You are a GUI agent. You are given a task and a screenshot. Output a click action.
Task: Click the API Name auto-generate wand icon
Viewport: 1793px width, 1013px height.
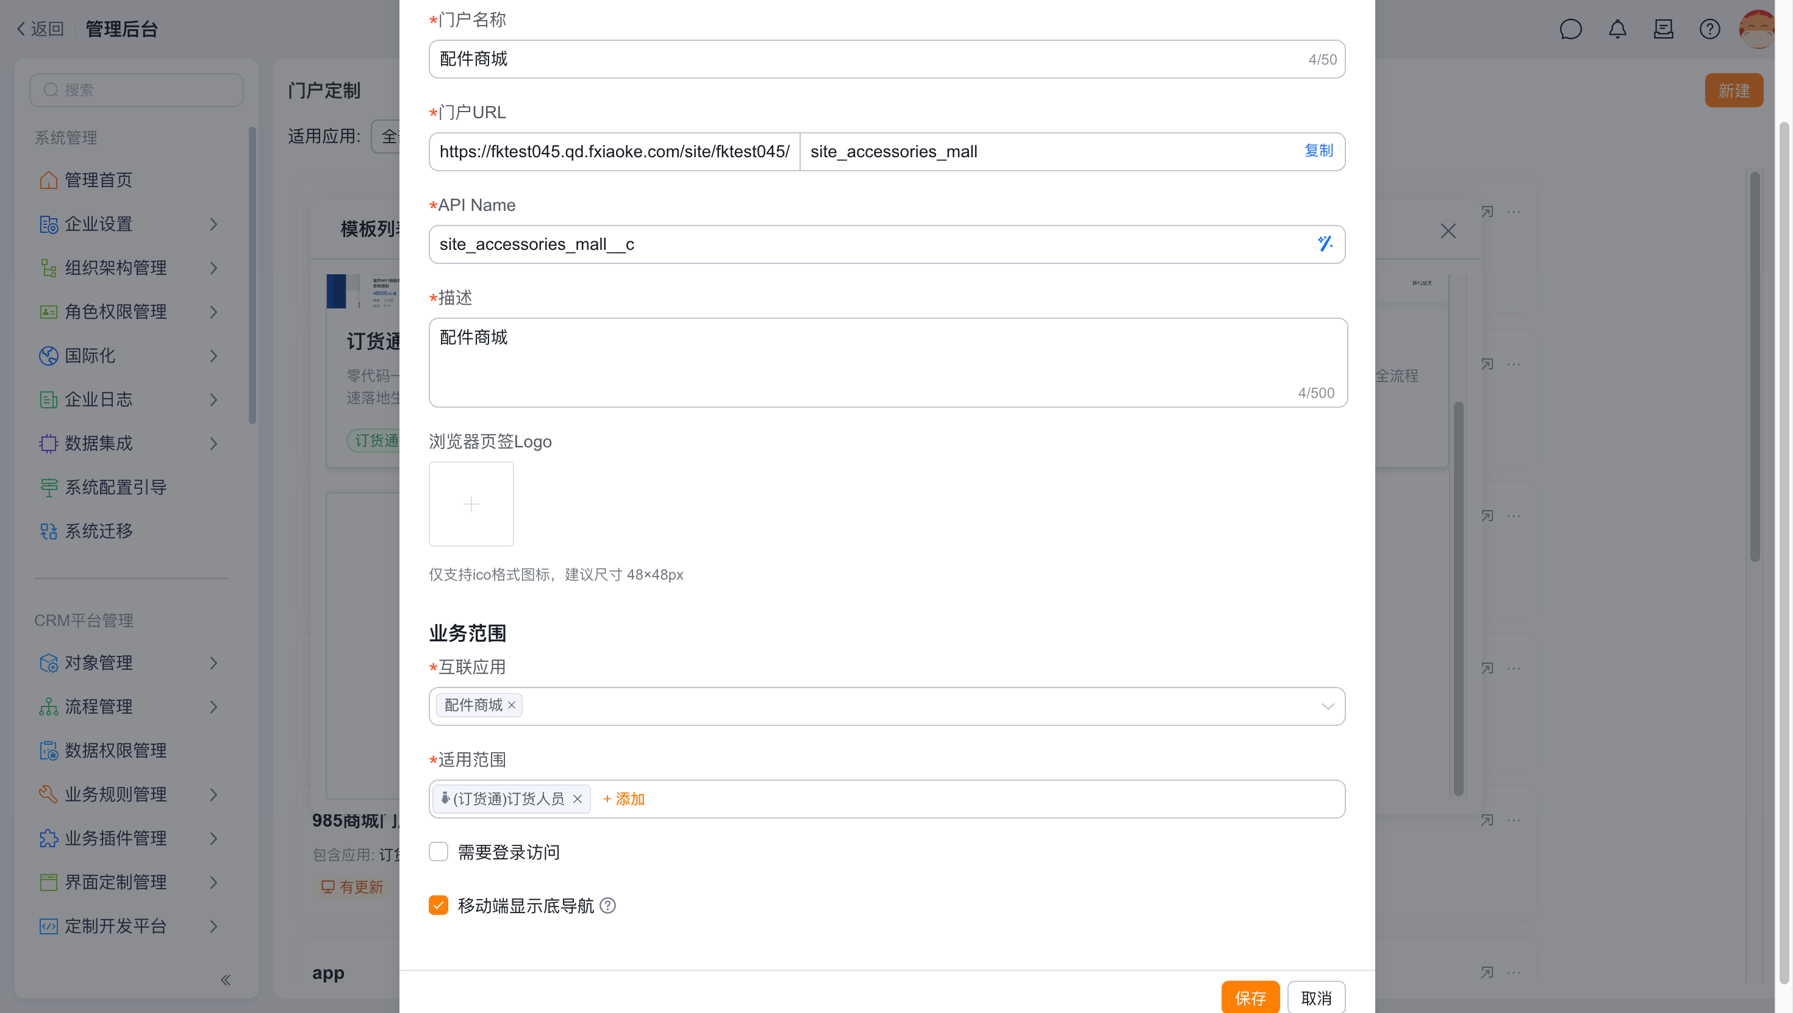coord(1325,244)
